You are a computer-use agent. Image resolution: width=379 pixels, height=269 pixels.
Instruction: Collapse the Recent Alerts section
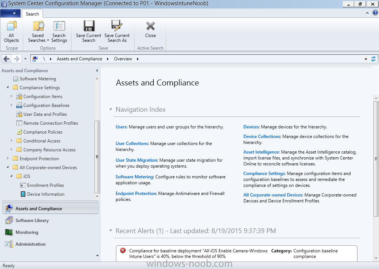click(x=110, y=231)
